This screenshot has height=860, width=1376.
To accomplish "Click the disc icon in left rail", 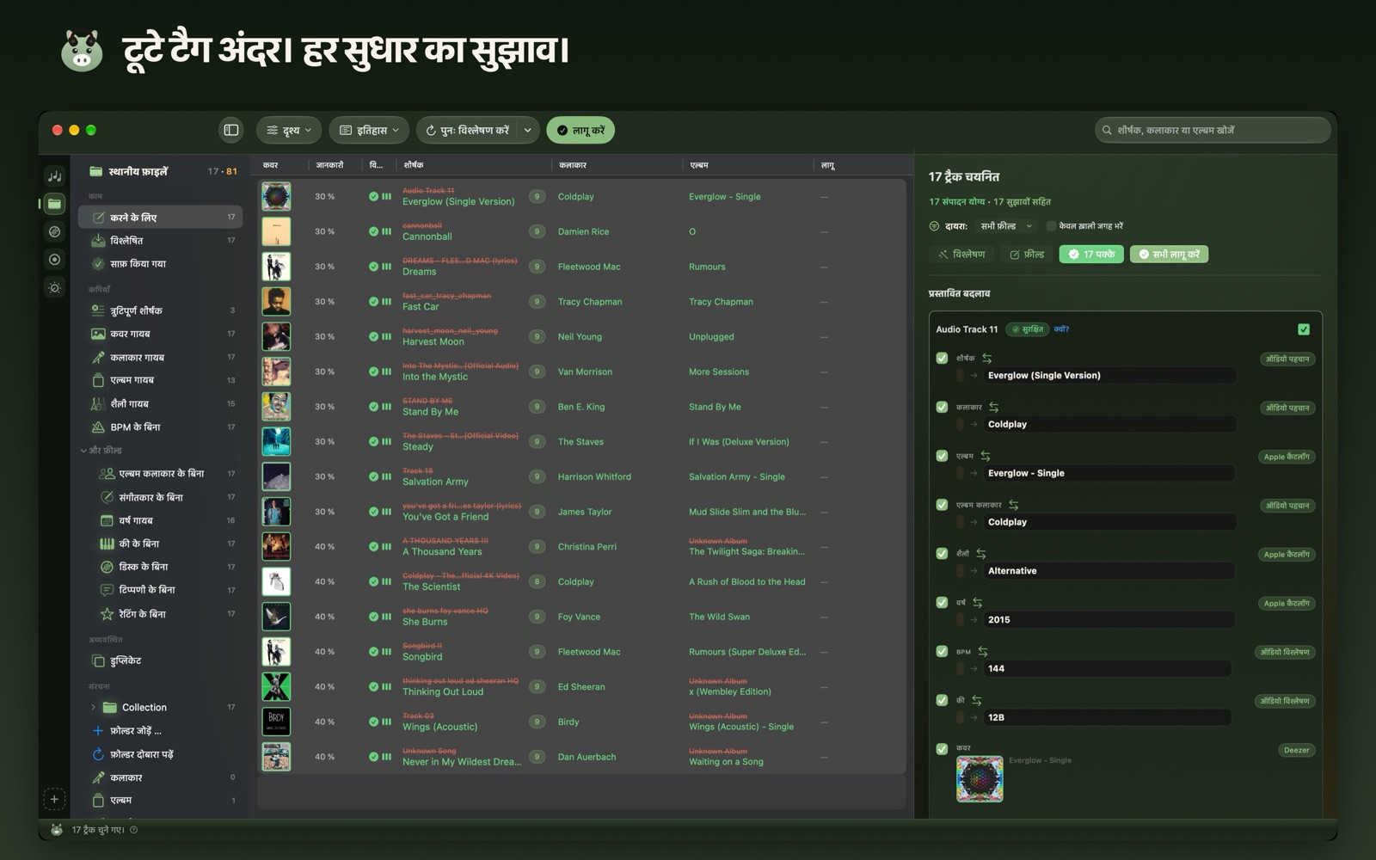I will coord(54,231).
